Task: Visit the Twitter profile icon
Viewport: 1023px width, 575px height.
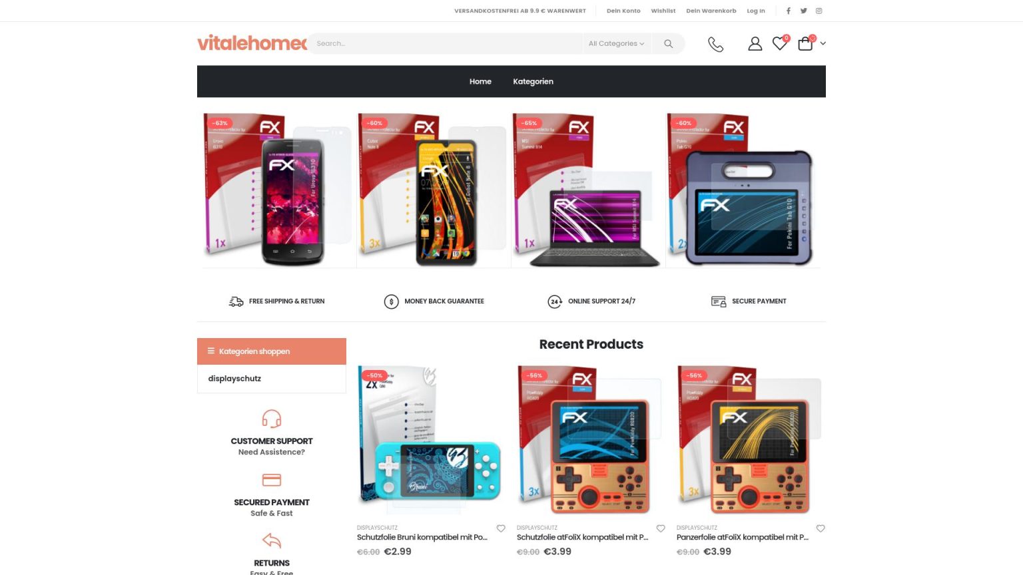Action: pyautogui.click(x=804, y=11)
